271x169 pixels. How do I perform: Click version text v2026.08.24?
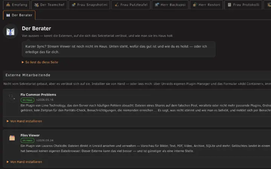tap(45, 140)
